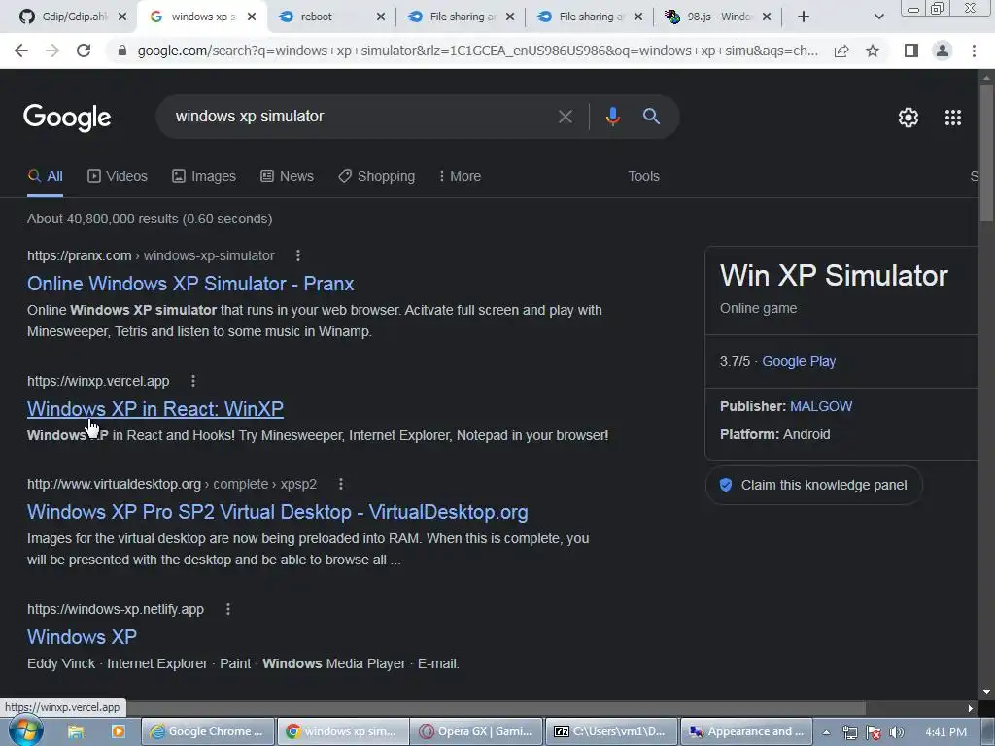
Task: Open the Tools search options
Action: pos(643,176)
